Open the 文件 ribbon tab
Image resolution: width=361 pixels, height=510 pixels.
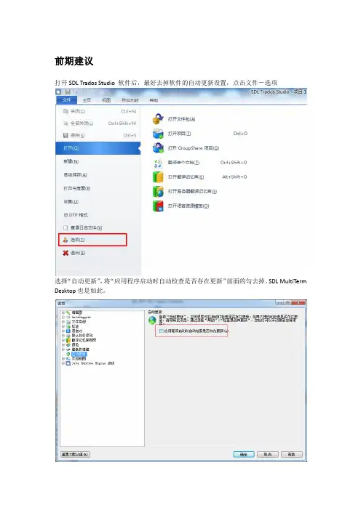[67, 100]
